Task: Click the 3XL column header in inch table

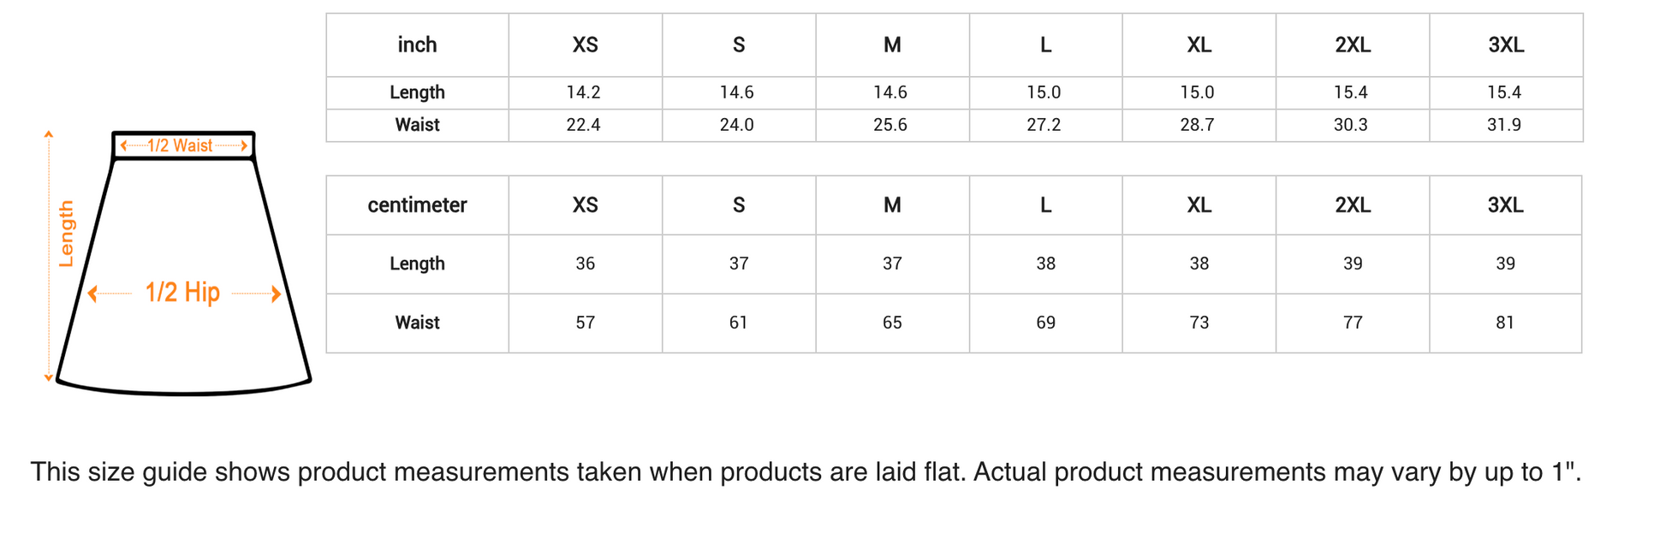Action: pyautogui.click(x=1505, y=45)
